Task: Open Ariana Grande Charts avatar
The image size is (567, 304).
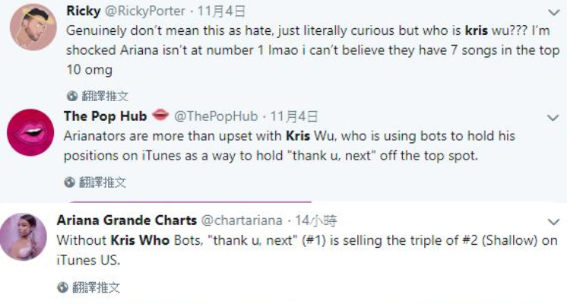Action: pyautogui.click(x=25, y=236)
